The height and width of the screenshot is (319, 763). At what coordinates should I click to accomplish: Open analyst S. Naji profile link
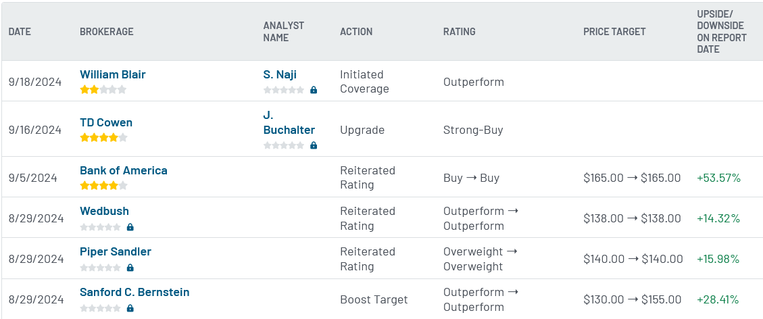(x=280, y=74)
